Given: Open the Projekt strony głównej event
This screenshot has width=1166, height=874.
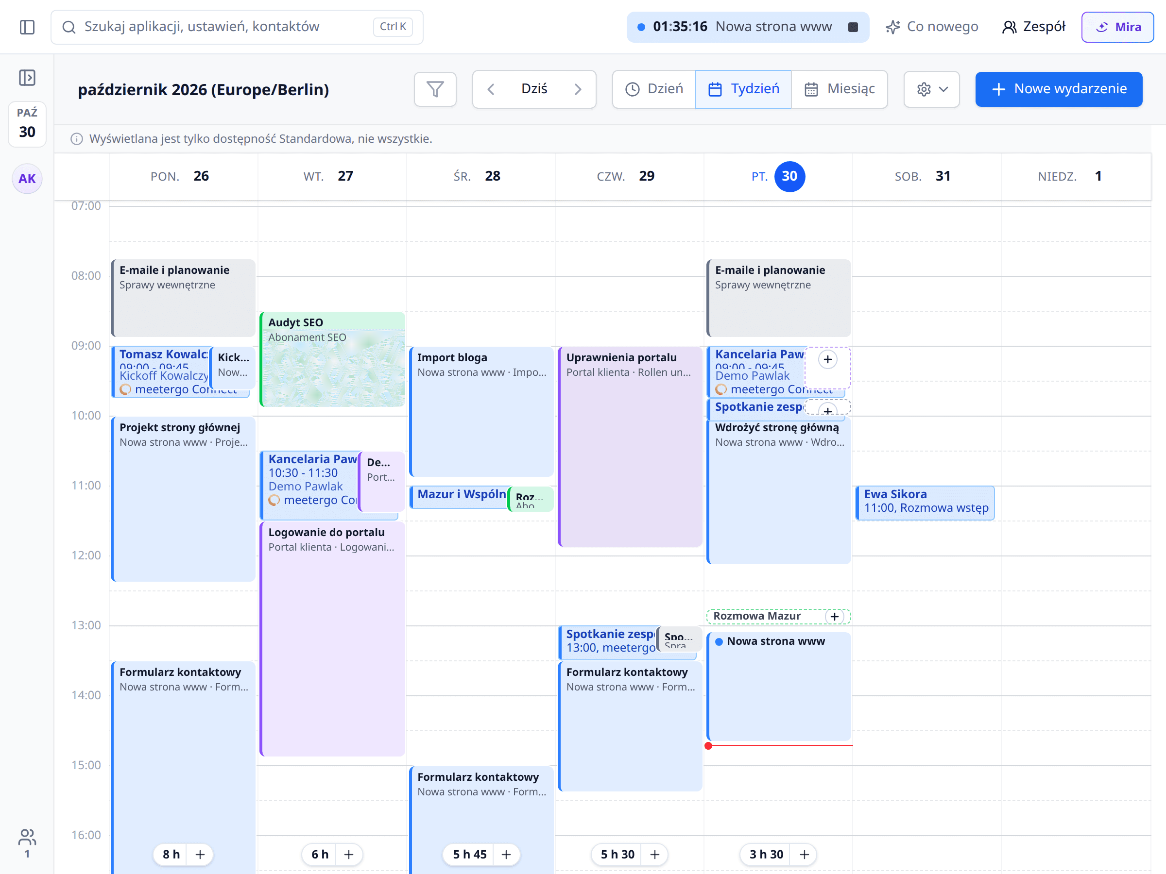Looking at the screenshot, I should [184, 499].
